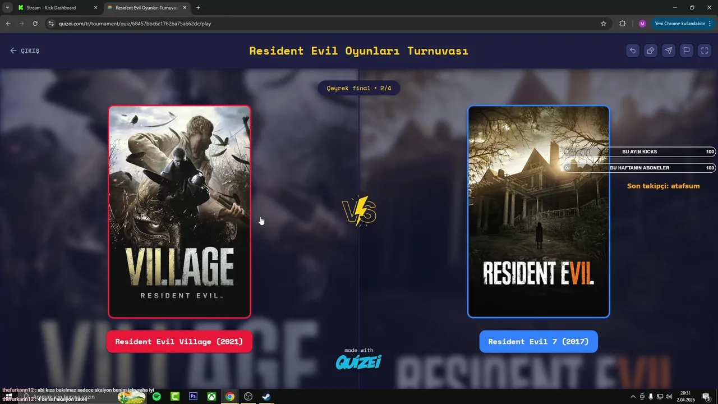Open the Xbox app from taskbar
Image resolution: width=718 pixels, height=404 pixels.
coord(211,397)
